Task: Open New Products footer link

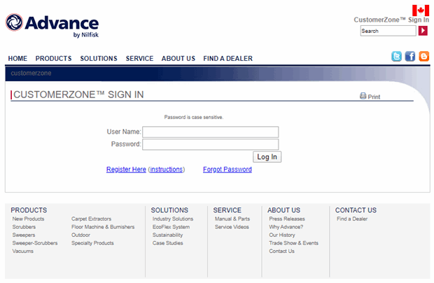Action: click(28, 219)
